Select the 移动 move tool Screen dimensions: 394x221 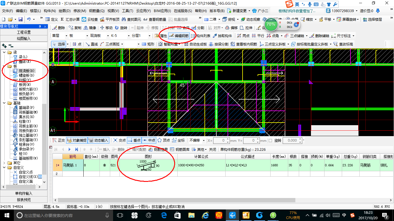click(x=106, y=28)
